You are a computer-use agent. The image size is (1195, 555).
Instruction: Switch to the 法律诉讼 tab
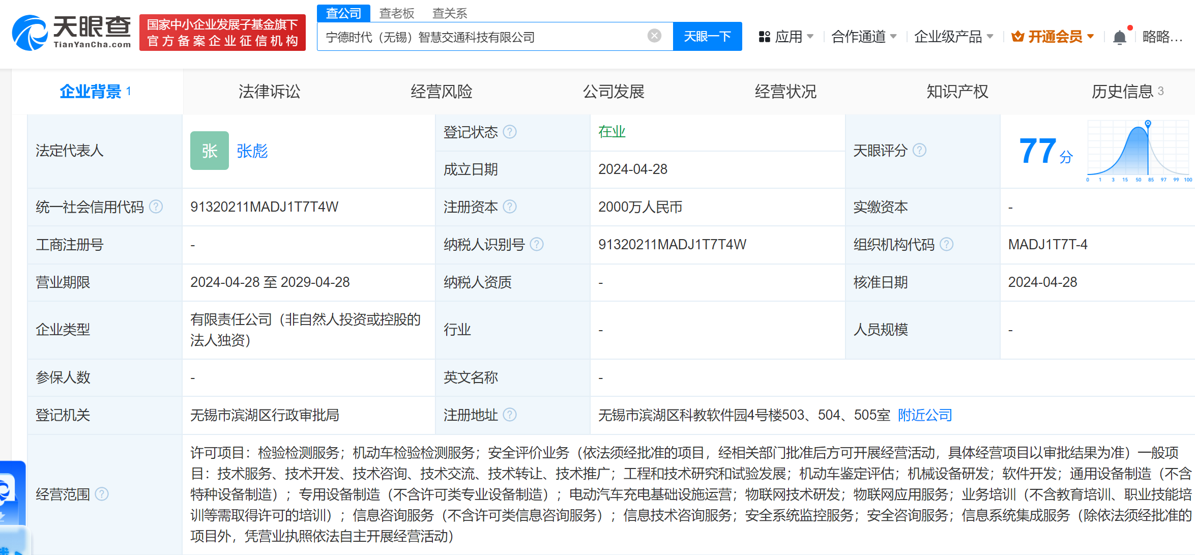tap(269, 92)
